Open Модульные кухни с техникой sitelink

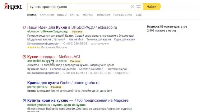pyautogui.click(x=46, y=40)
